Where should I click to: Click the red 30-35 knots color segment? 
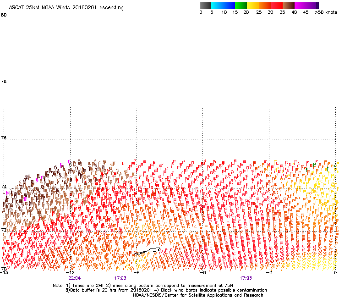(277, 6)
